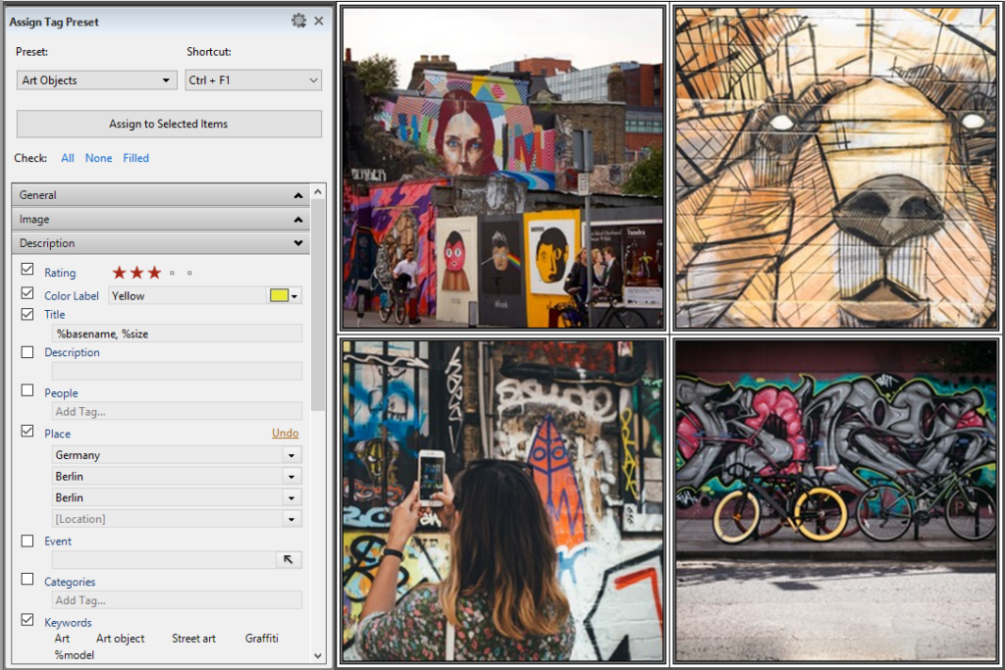Close the Assign Tag Preset panel
Viewport: 1005px width, 670px height.
point(319,21)
